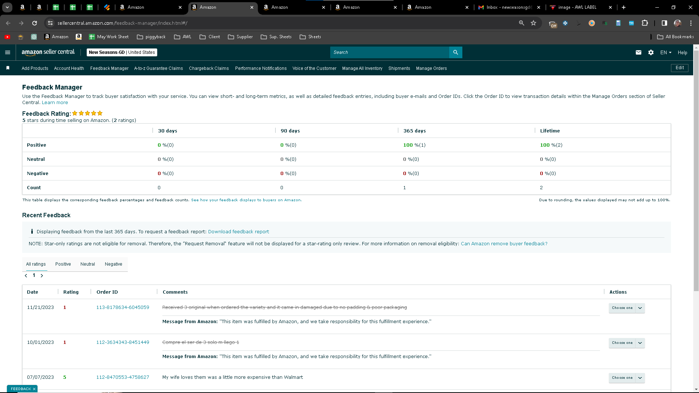This screenshot has width=699, height=393.
Task: Open Voice of the Customer menu item
Action: (x=315, y=68)
